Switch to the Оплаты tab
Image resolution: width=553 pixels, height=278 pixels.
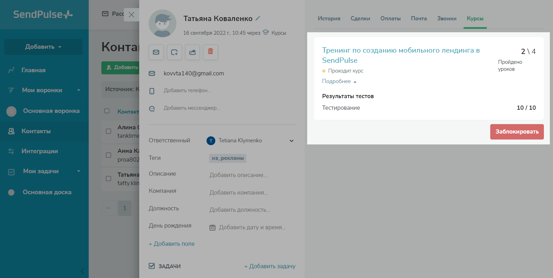point(390,19)
